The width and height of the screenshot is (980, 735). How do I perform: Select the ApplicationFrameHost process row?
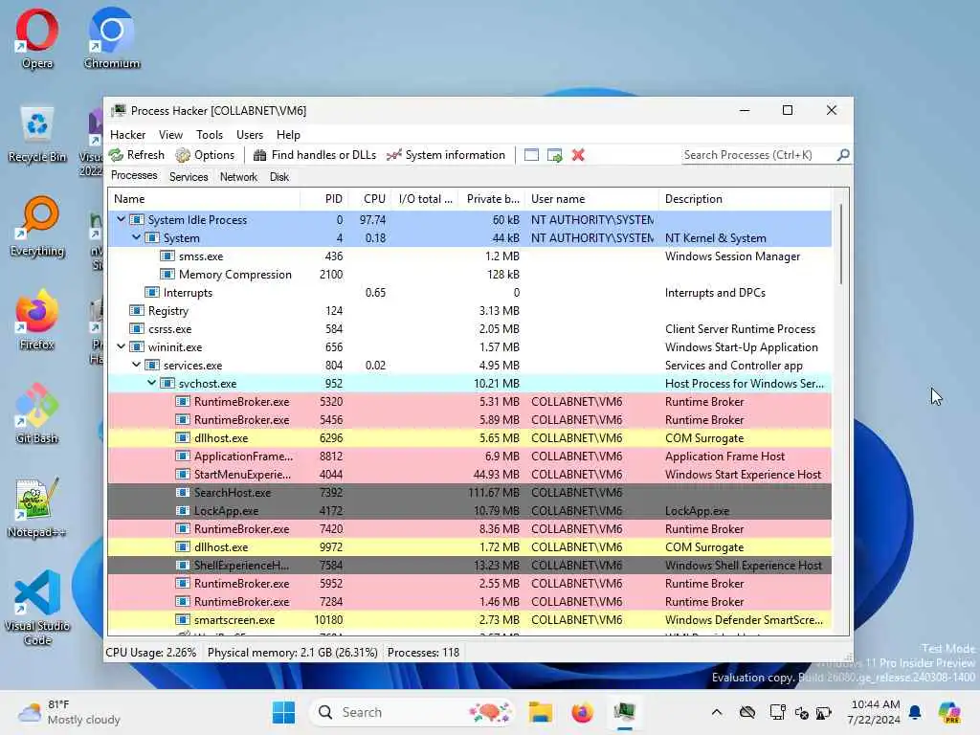(x=469, y=456)
